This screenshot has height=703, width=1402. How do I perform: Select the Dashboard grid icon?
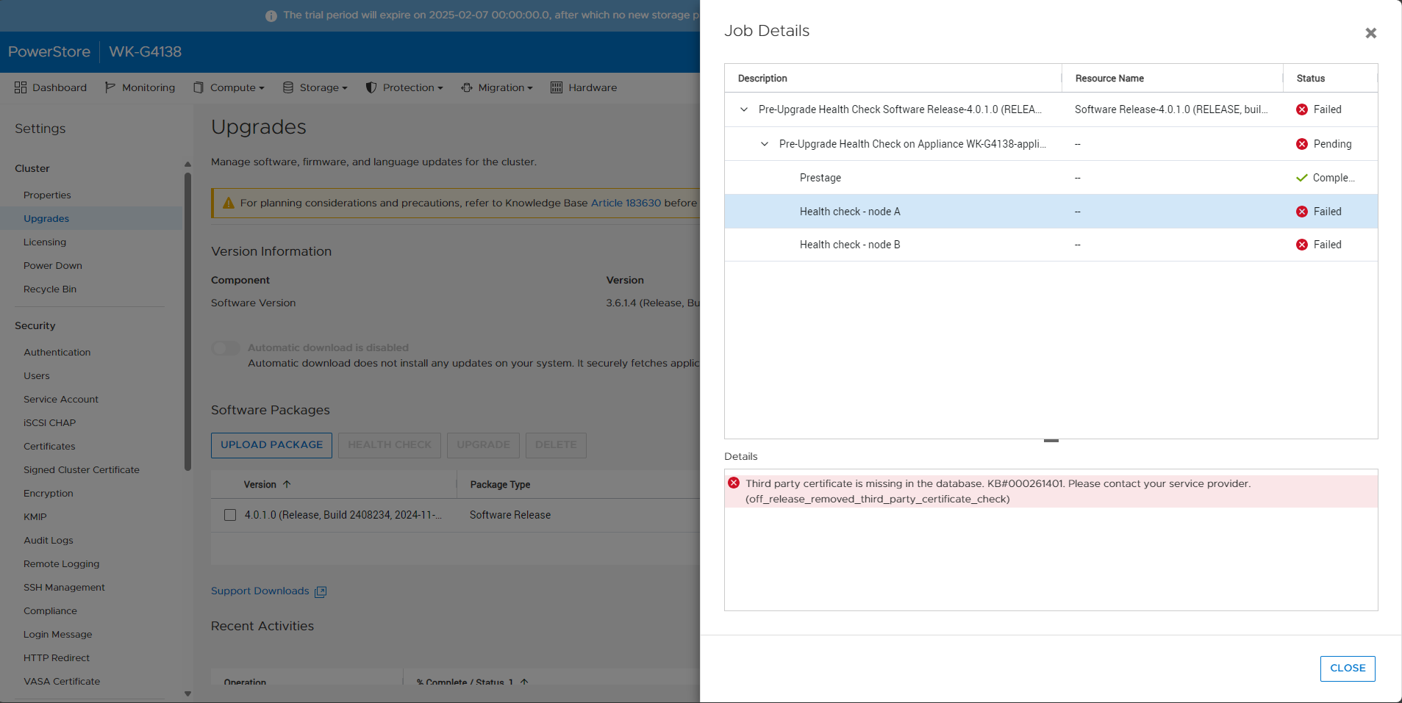click(x=20, y=87)
